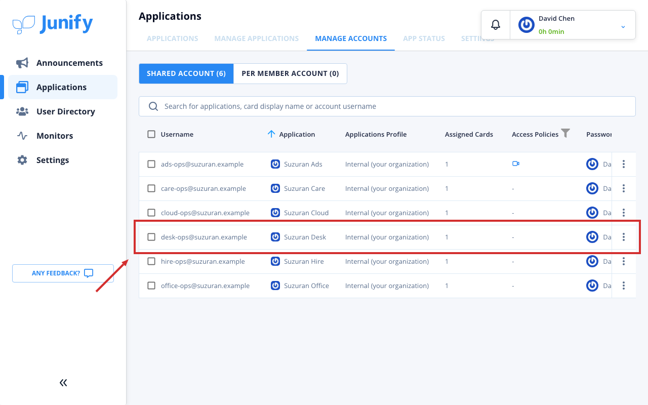This screenshot has width=648, height=405.
Task: Collapse the sidebar with double chevron
Action: (63, 383)
